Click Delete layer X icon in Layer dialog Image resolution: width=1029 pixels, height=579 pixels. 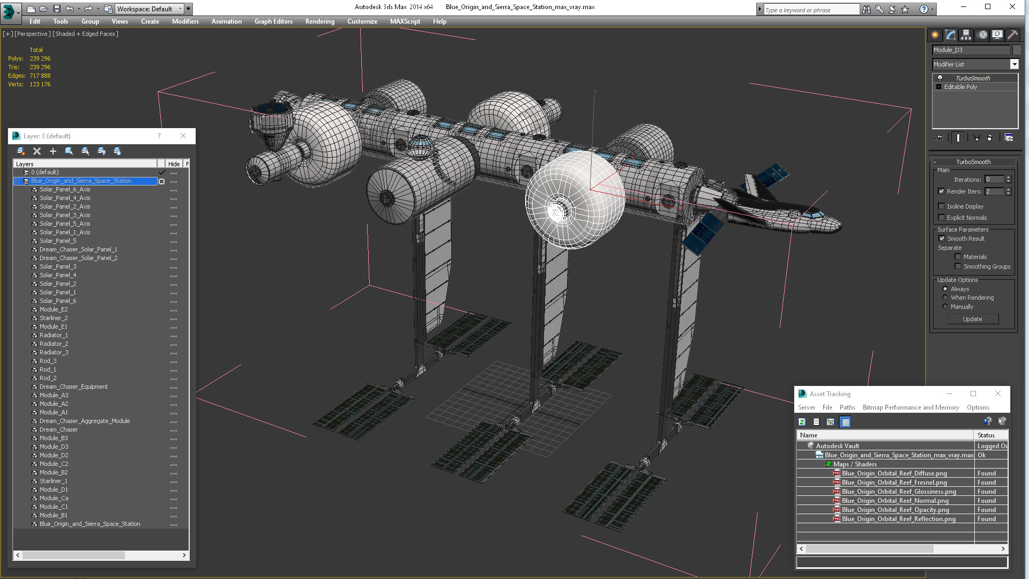37,151
